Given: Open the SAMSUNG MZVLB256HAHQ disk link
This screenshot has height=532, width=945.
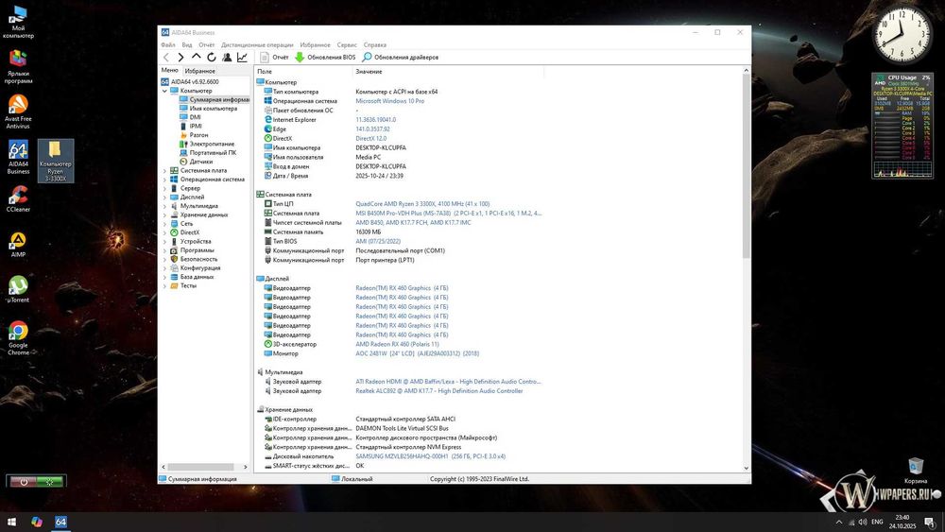Looking at the screenshot, I should 430,456.
